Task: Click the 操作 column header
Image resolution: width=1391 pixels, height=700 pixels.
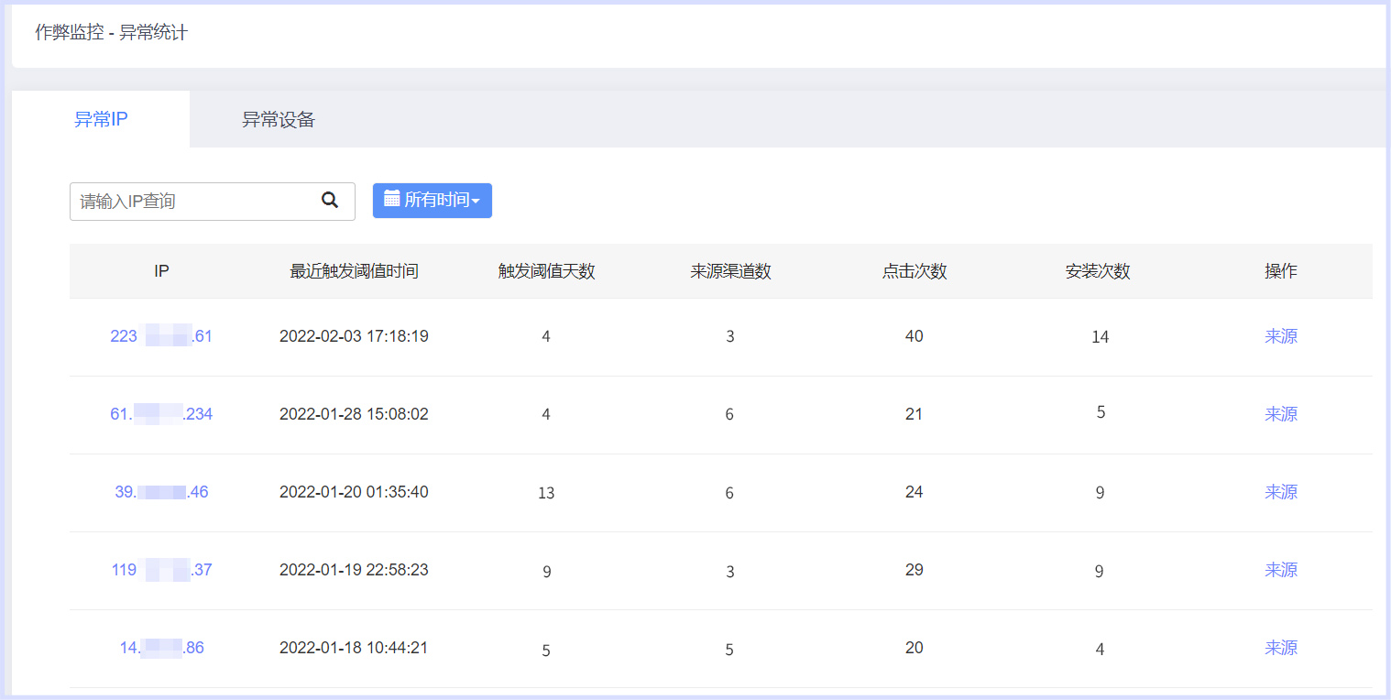Action: [1281, 271]
